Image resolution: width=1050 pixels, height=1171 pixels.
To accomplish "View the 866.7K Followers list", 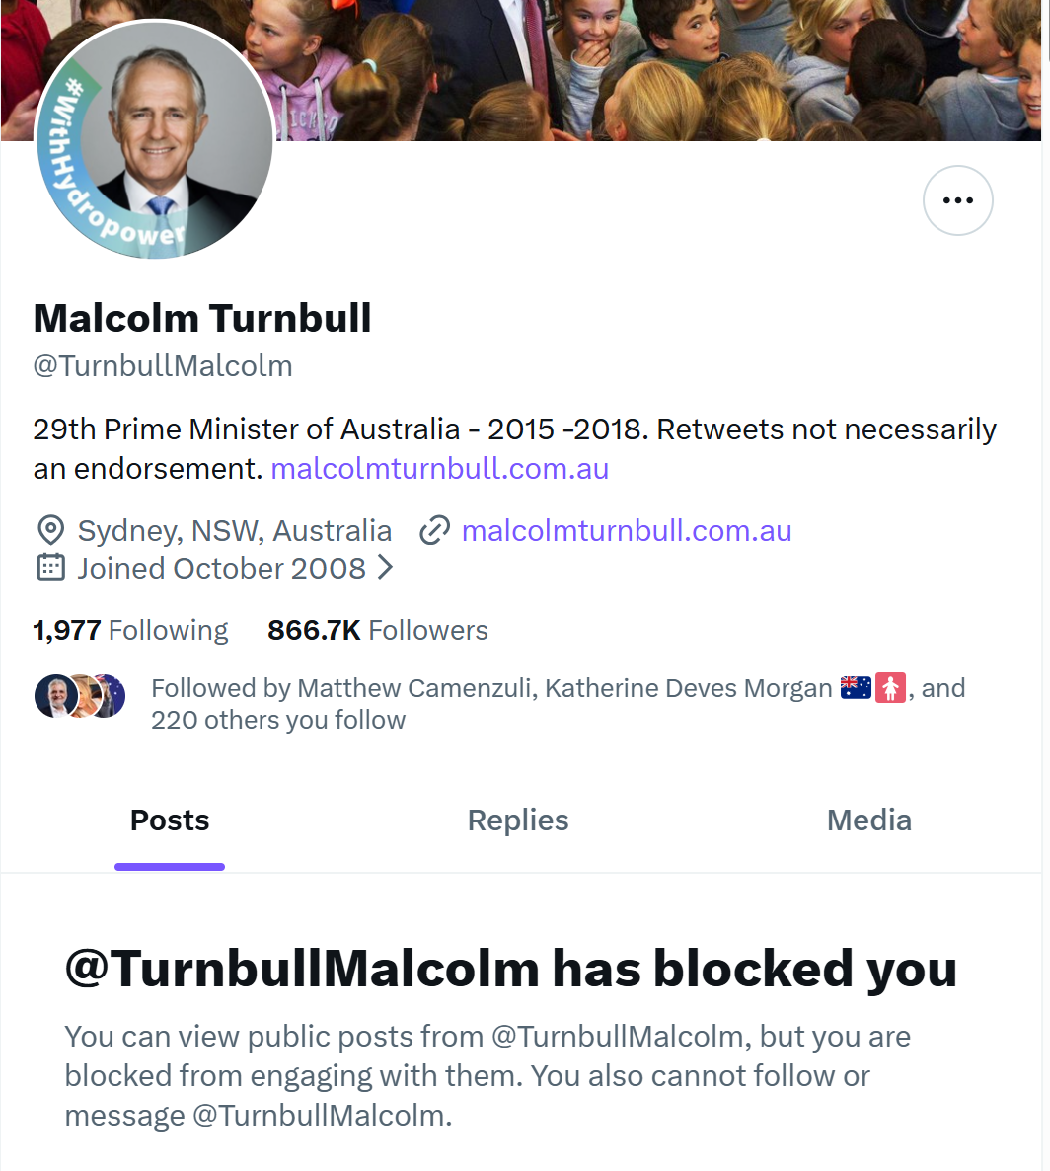I will coord(377,630).
